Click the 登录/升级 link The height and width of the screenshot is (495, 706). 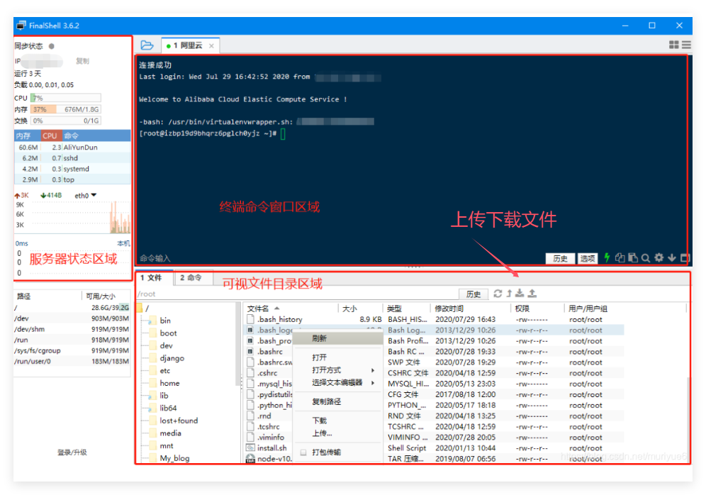[x=72, y=452]
